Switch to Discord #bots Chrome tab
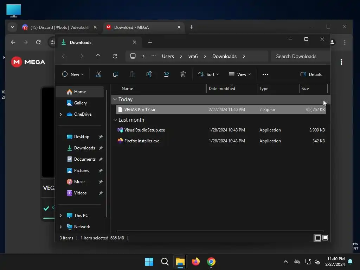This screenshot has width=360, height=270. coord(60,27)
